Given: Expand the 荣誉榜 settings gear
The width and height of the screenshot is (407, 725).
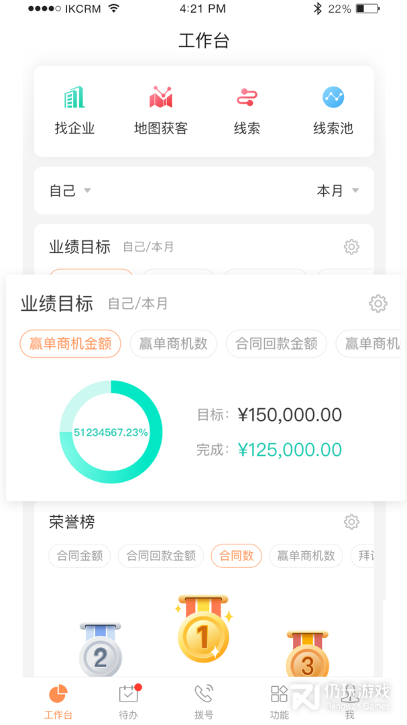Looking at the screenshot, I should point(351,522).
